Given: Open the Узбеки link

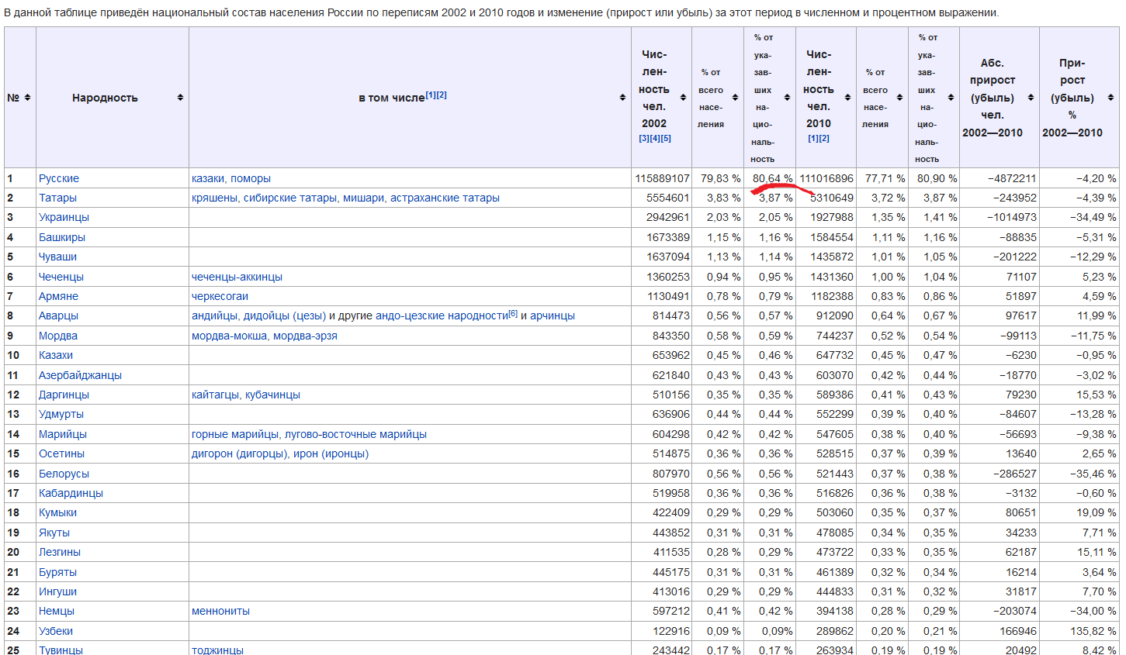Looking at the screenshot, I should click(56, 631).
